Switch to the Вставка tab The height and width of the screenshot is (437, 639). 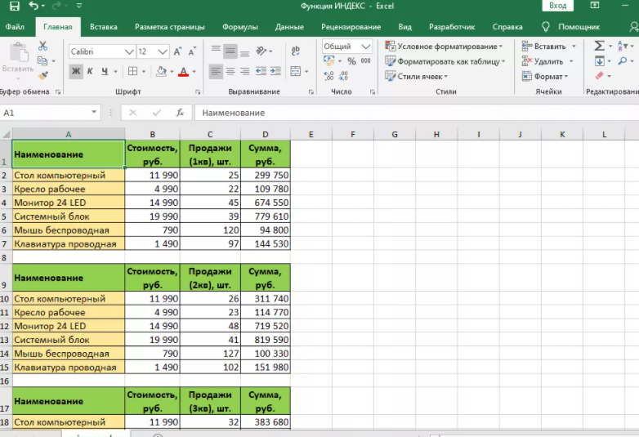[104, 27]
